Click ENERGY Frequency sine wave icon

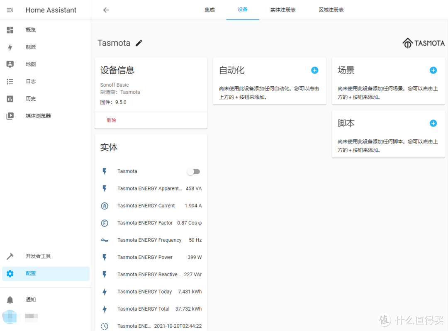[105, 240]
